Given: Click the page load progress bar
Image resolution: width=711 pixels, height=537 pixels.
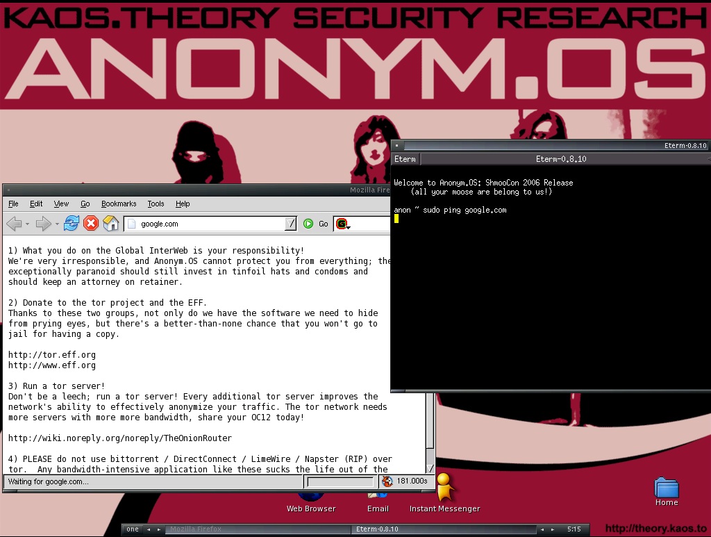Looking at the screenshot, I should tap(341, 481).
